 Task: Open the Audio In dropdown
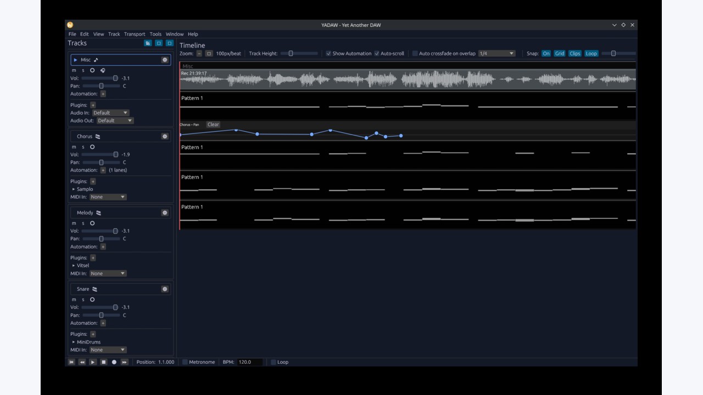coord(110,112)
